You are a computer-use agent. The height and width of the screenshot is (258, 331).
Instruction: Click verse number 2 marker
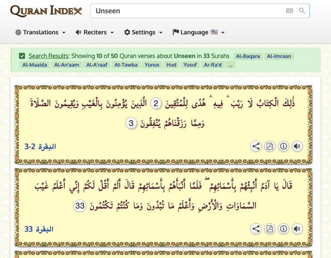click(x=156, y=104)
